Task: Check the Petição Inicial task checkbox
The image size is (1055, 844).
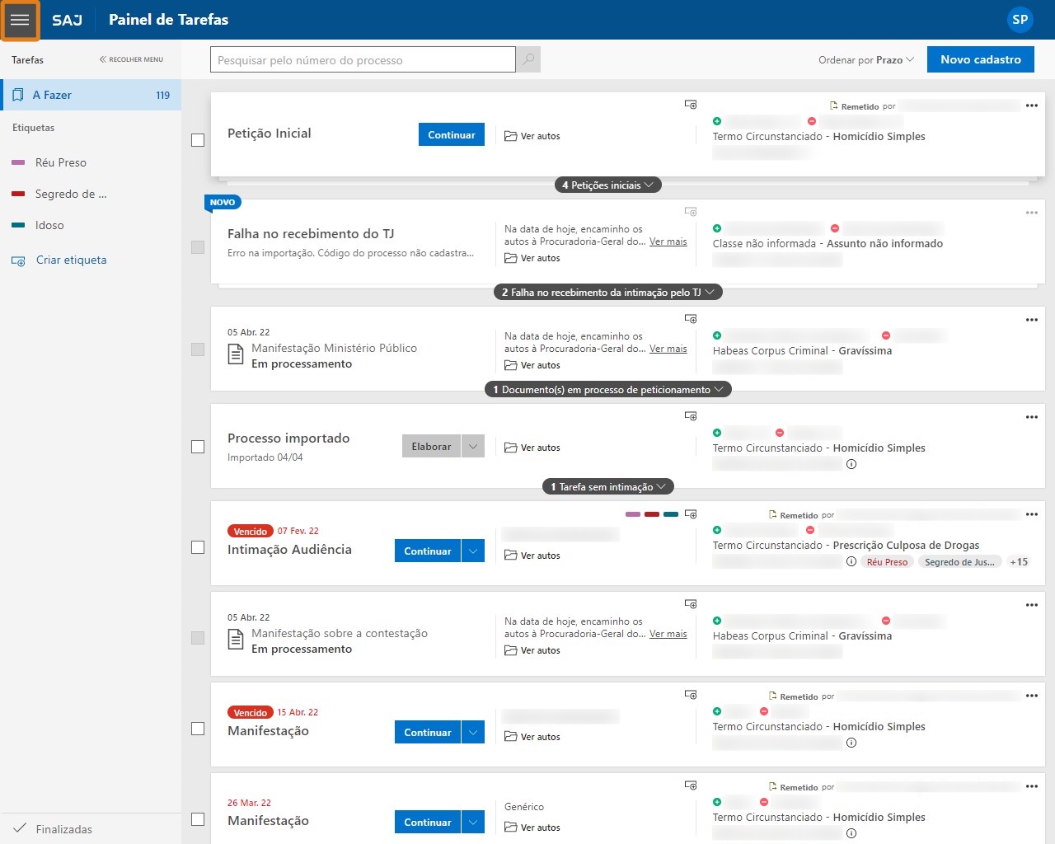Action: [x=198, y=140]
